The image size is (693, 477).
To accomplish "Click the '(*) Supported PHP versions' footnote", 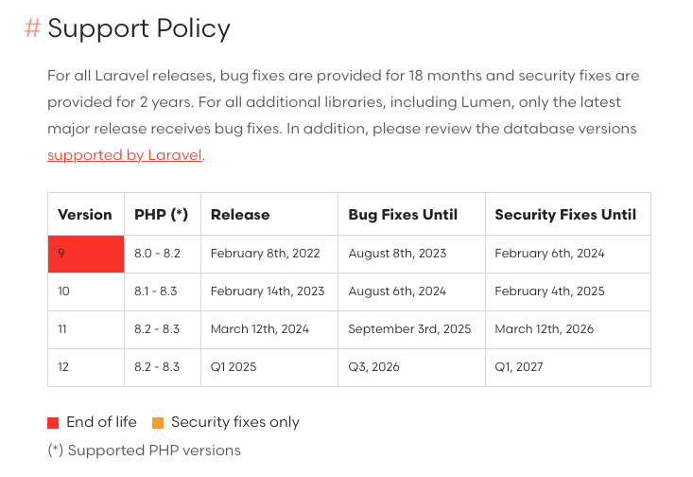I will [x=144, y=450].
